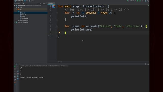Expand External Libraries node
The height and width of the screenshot is (92, 163).
coord(14,22)
